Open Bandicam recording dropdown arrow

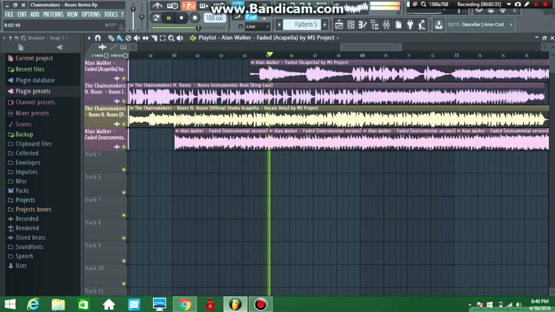click(509, 4)
